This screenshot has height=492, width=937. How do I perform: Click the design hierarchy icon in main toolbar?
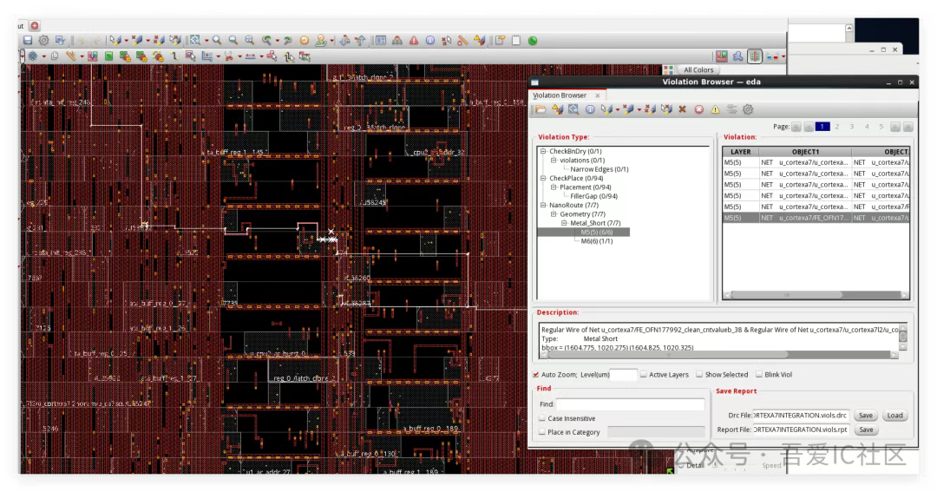pyautogui.click(x=396, y=40)
